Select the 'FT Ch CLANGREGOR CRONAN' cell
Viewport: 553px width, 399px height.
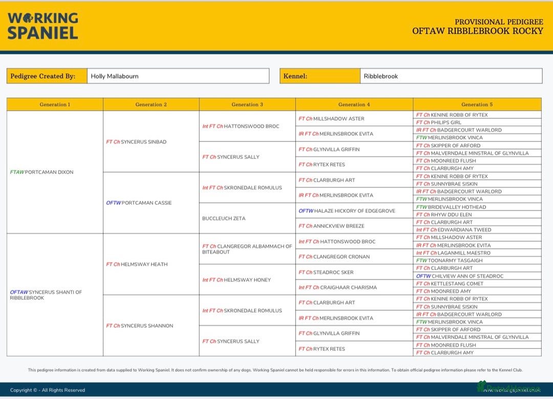tap(354, 257)
